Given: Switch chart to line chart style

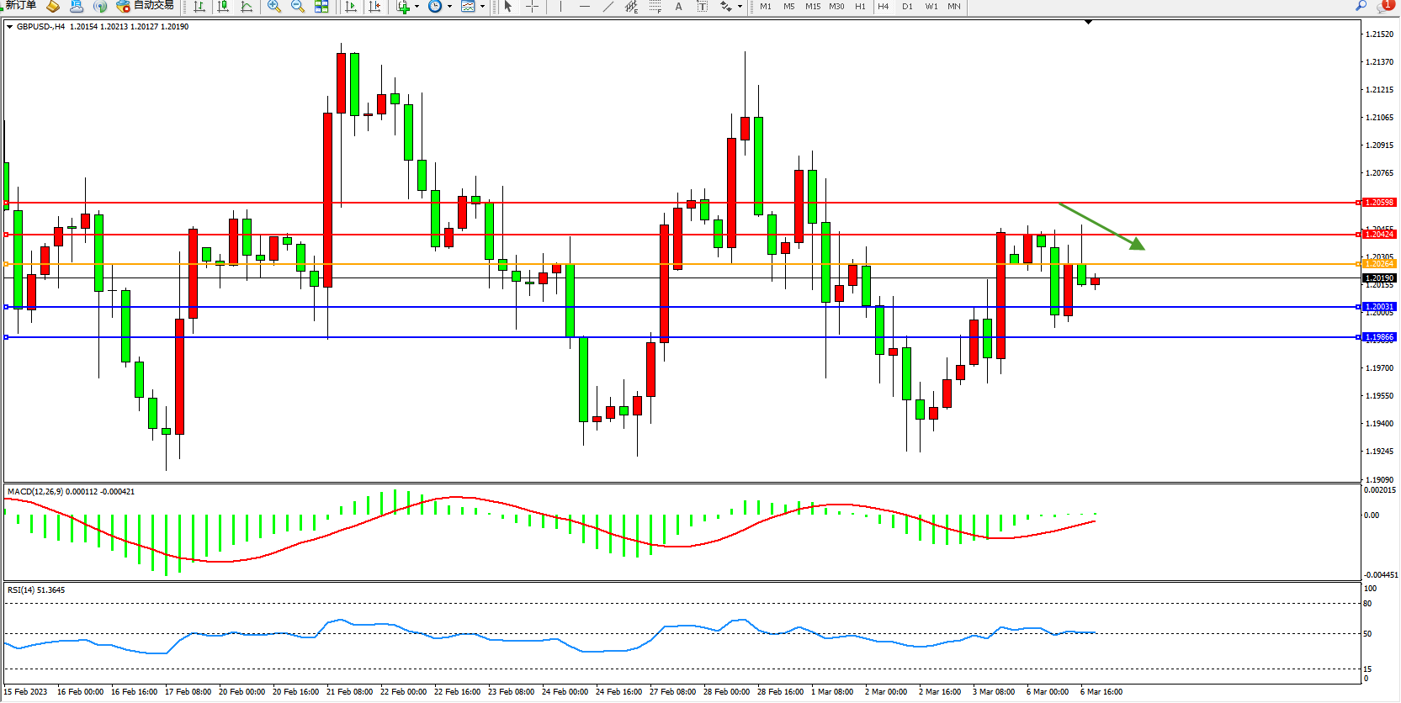Looking at the screenshot, I should 247,7.
